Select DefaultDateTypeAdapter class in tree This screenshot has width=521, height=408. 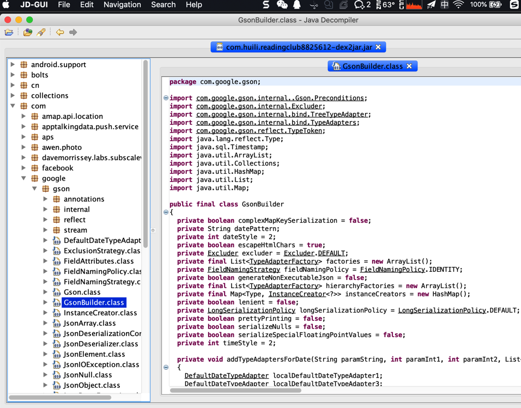tap(102, 240)
